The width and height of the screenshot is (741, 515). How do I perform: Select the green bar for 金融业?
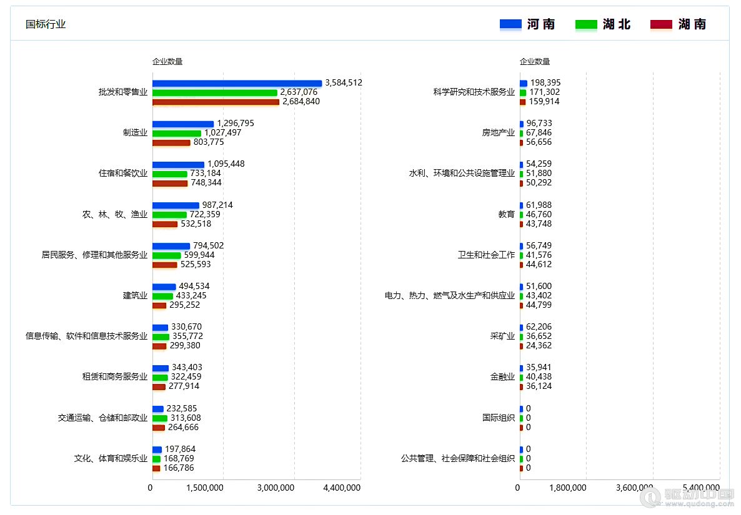click(522, 376)
